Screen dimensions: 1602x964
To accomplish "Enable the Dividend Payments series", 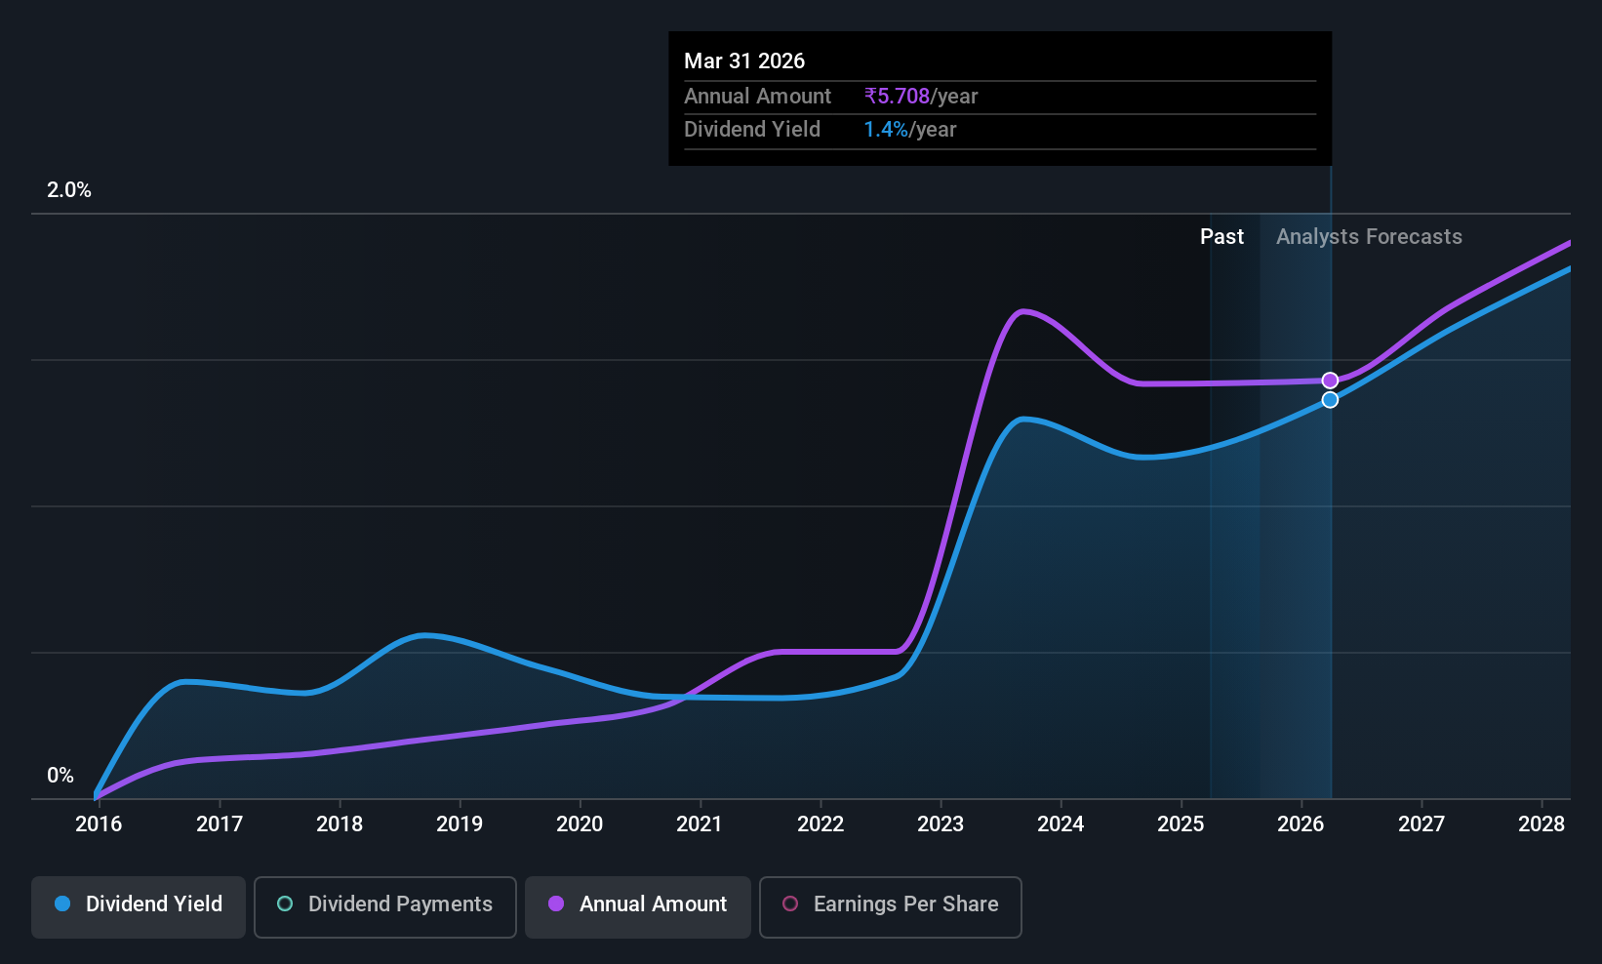I will pos(385,907).
